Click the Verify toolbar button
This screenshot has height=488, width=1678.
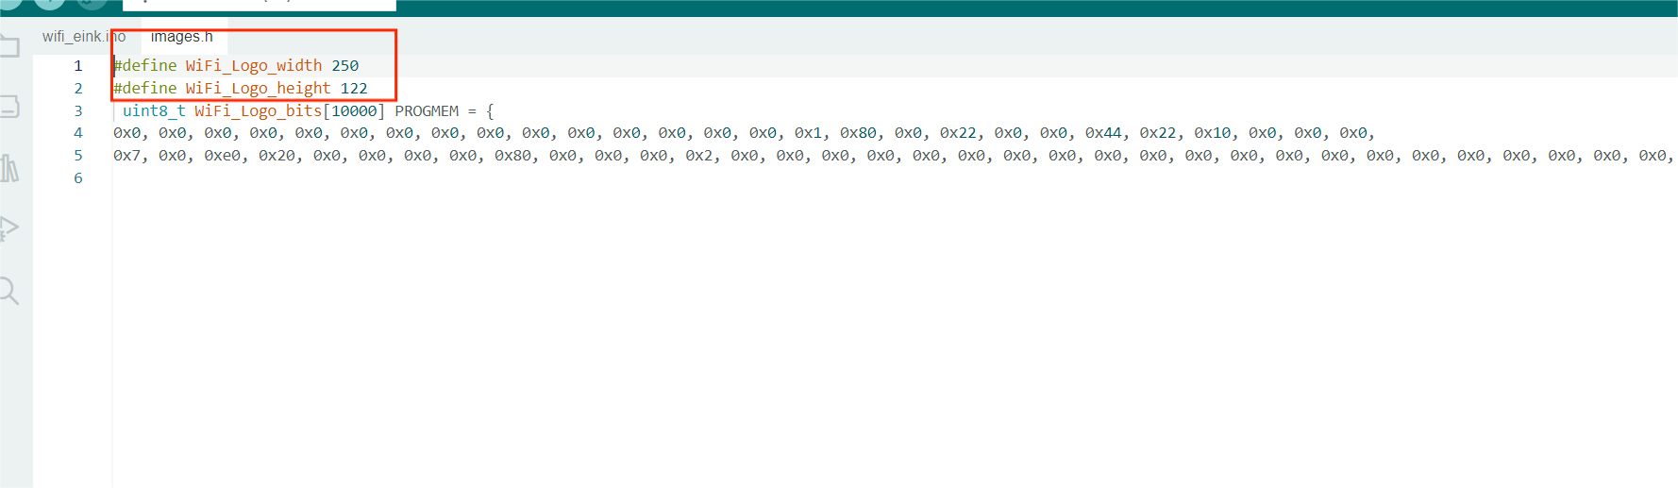(x=9, y=3)
